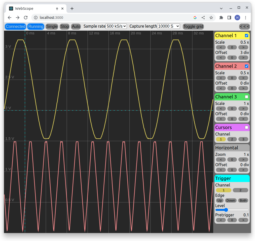Disable Channel 1 checkbox
255x241 pixels.
(246, 36)
